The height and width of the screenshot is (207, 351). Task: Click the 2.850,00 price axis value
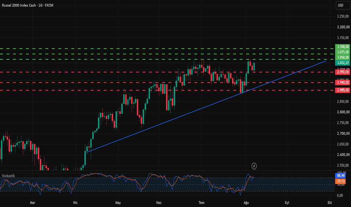point(343,102)
